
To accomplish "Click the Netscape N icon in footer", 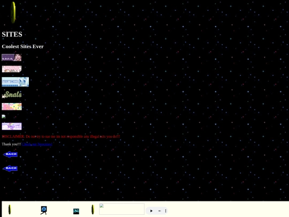I will (x=76, y=211).
